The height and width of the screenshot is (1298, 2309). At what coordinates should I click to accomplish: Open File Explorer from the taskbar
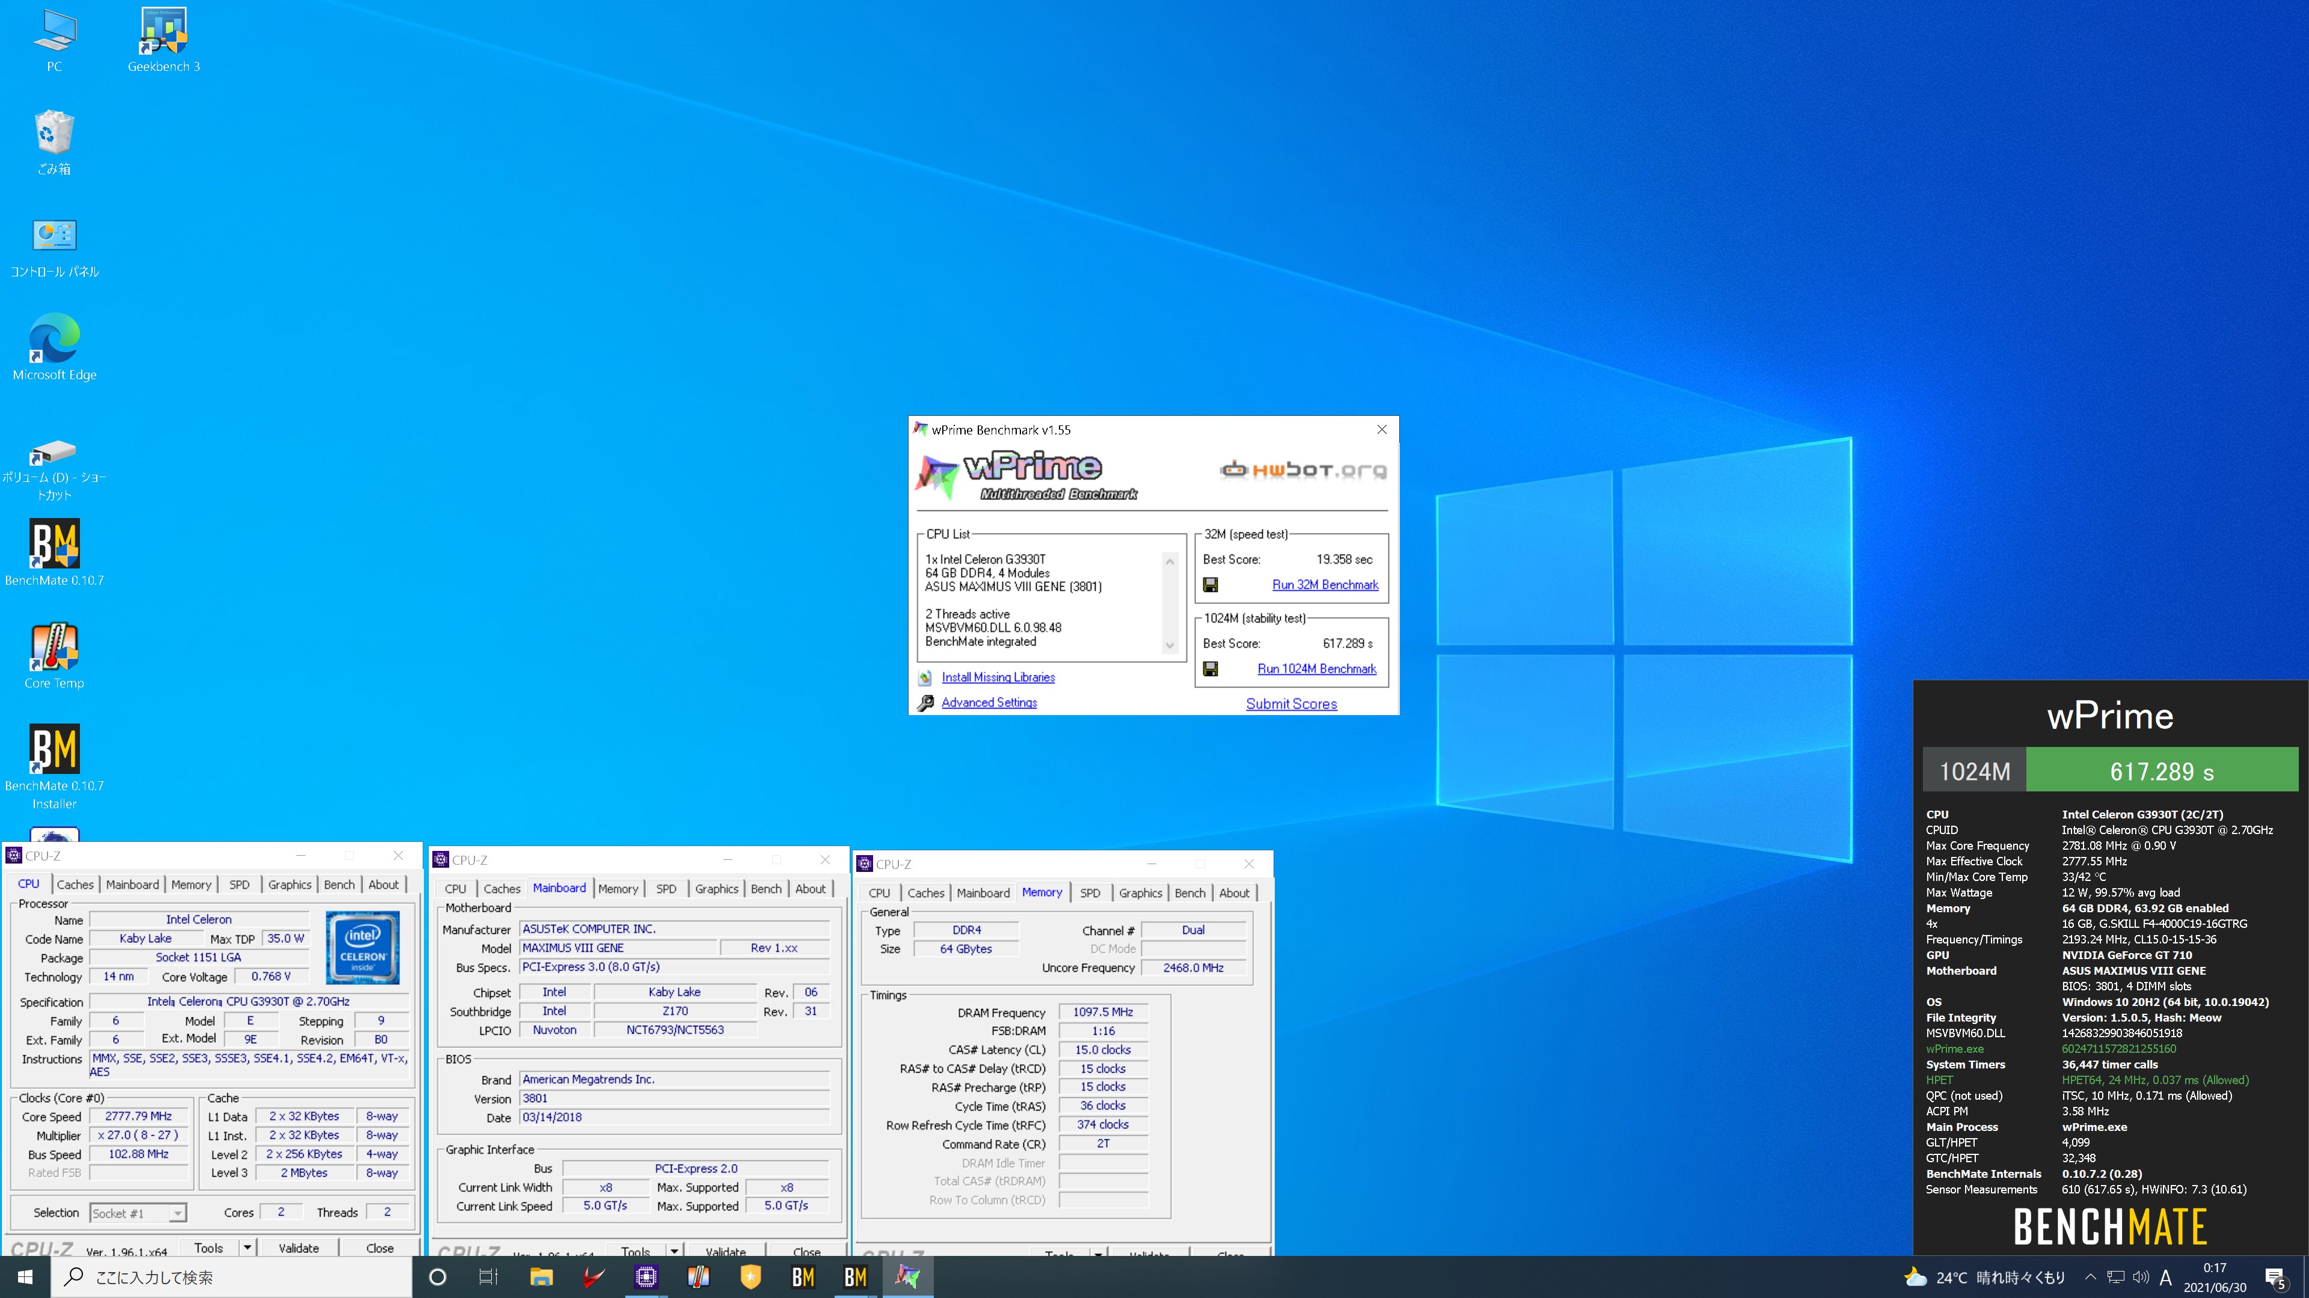541,1278
